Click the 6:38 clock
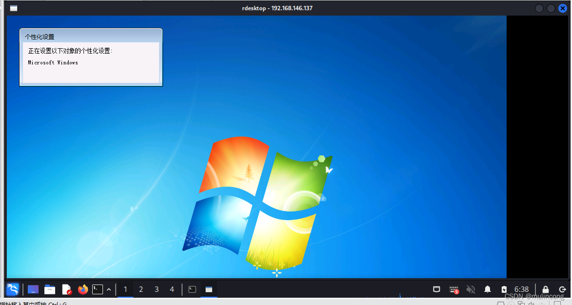Image resolution: width=572 pixels, height=305 pixels. pos(522,289)
